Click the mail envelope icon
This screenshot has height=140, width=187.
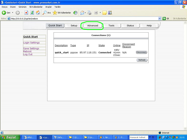coord(82,13)
